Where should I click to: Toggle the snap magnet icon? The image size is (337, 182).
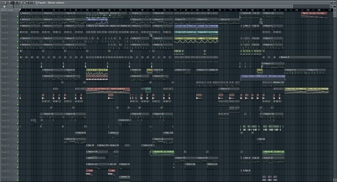point(5,3)
